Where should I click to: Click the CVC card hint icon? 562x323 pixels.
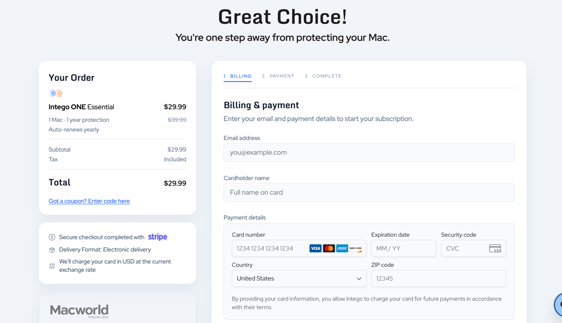(495, 248)
